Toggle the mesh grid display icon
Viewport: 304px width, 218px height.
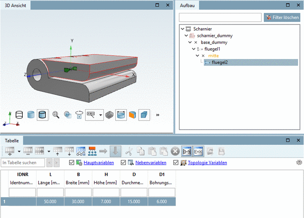tap(109, 115)
